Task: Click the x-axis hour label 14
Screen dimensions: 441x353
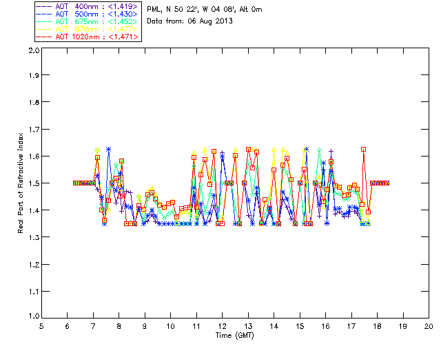Action: 274,326
